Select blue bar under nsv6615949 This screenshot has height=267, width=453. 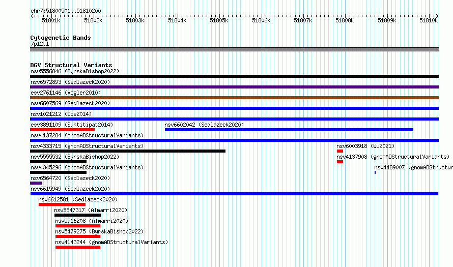pos(234,194)
